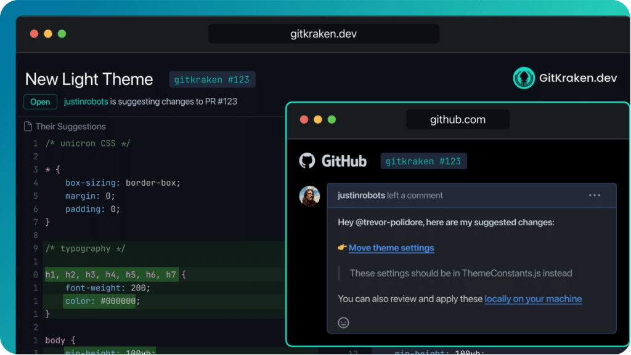The image size is (631, 355).
Task: Click the gitkraken #123 tag in GitHub window
Action: click(x=423, y=161)
